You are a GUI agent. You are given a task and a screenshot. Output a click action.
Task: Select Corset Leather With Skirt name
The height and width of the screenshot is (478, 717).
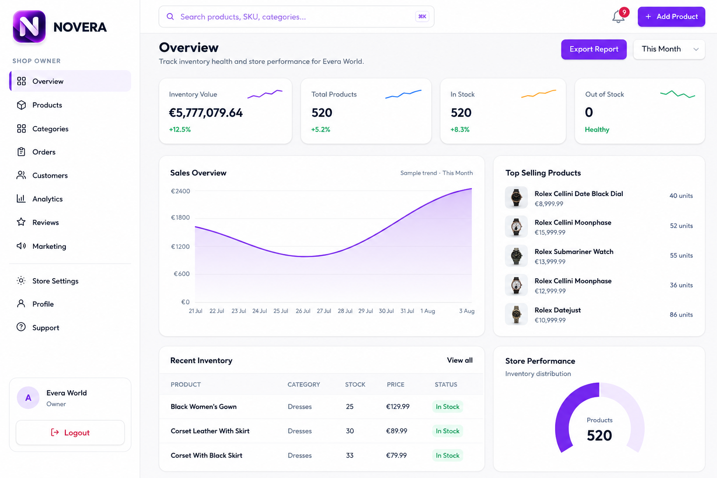210,431
